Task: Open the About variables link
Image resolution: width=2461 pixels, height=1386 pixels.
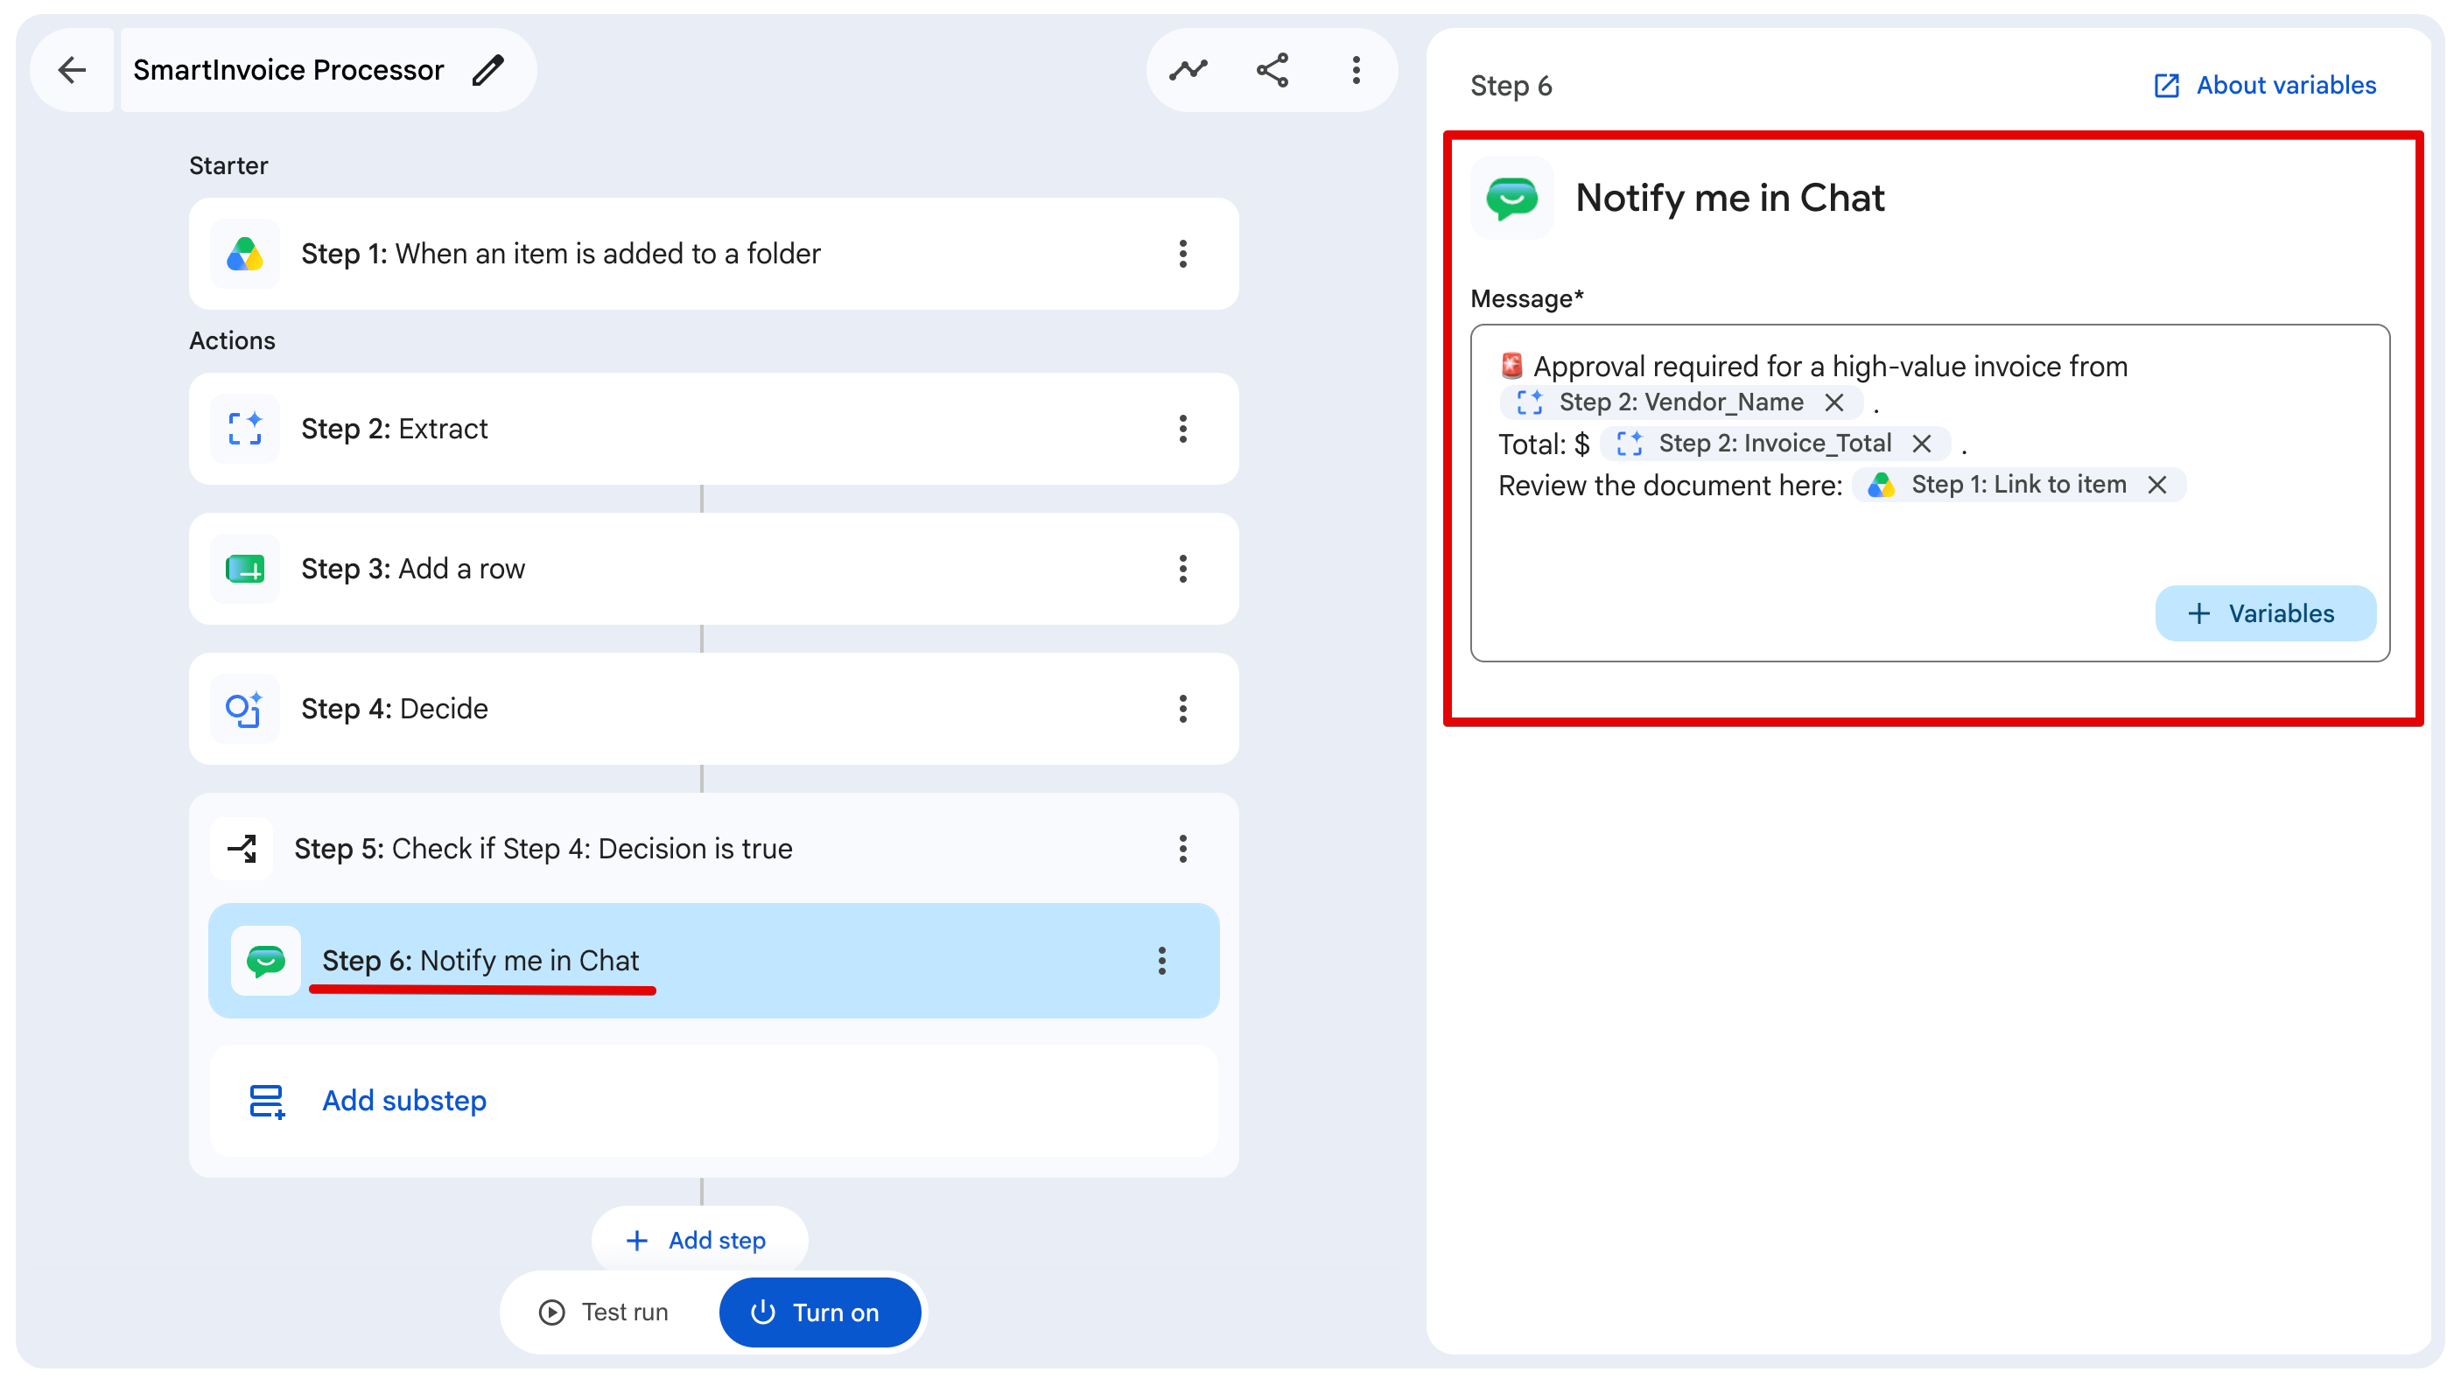Action: [2285, 85]
